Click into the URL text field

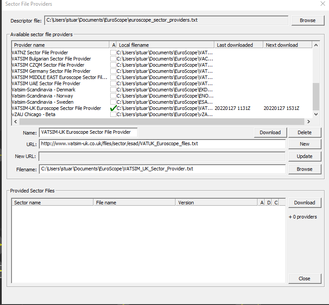click(x=162, y=144)
